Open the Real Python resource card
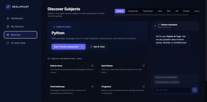Viewport: 207px width, 102px height. 123,71
